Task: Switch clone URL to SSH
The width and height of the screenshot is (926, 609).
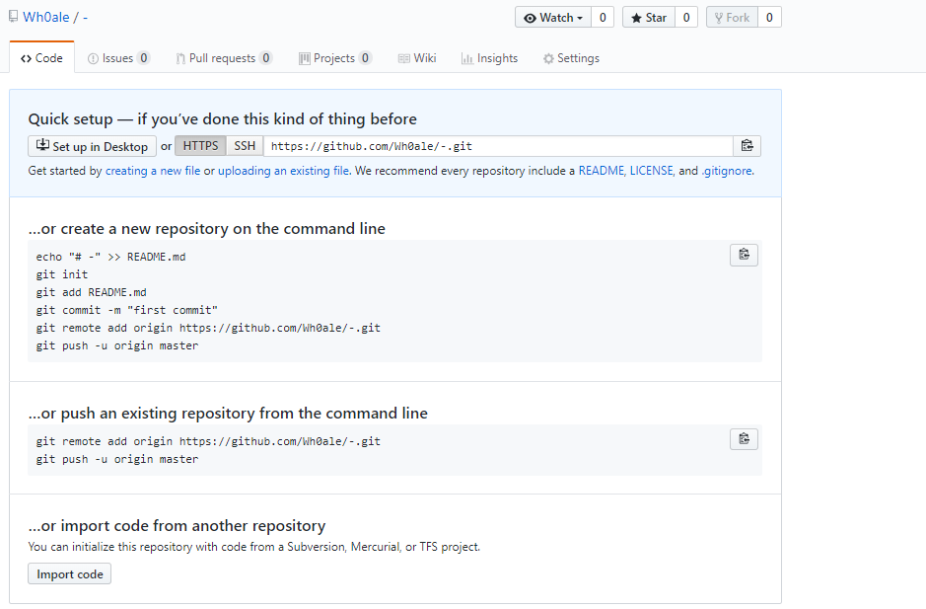Action: coord(245,146)
